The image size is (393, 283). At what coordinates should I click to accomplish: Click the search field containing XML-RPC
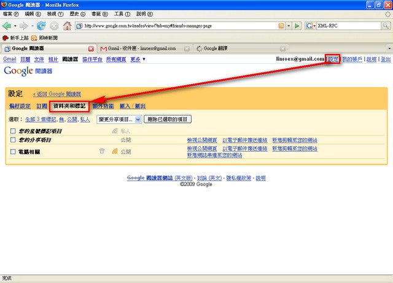[x=349, y=26]
